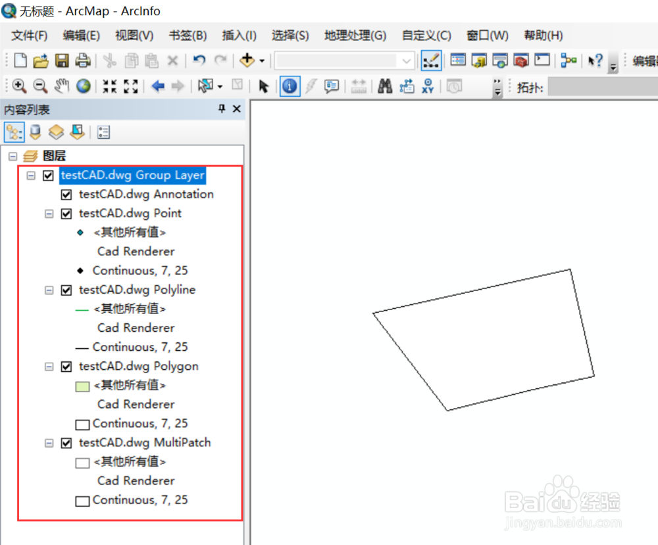
Task: Create a new map document
Action: (x=20, y=61)
